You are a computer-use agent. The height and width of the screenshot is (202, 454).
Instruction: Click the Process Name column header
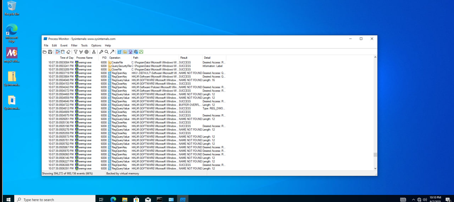84,58
